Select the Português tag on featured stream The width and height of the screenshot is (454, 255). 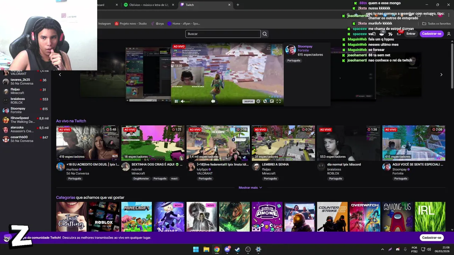[x=294, y=61]
